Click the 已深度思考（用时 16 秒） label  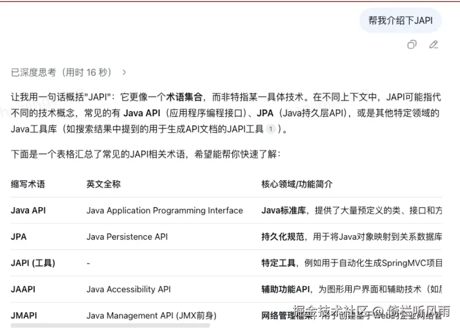61,73
